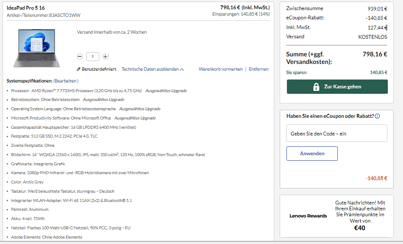Click the Lenovo Rewards logo

[x=308, y=216]
